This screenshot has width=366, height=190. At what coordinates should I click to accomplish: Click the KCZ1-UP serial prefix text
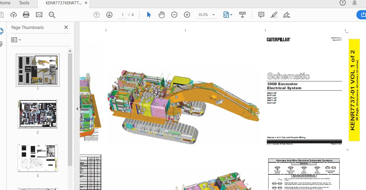coord(271,103)
